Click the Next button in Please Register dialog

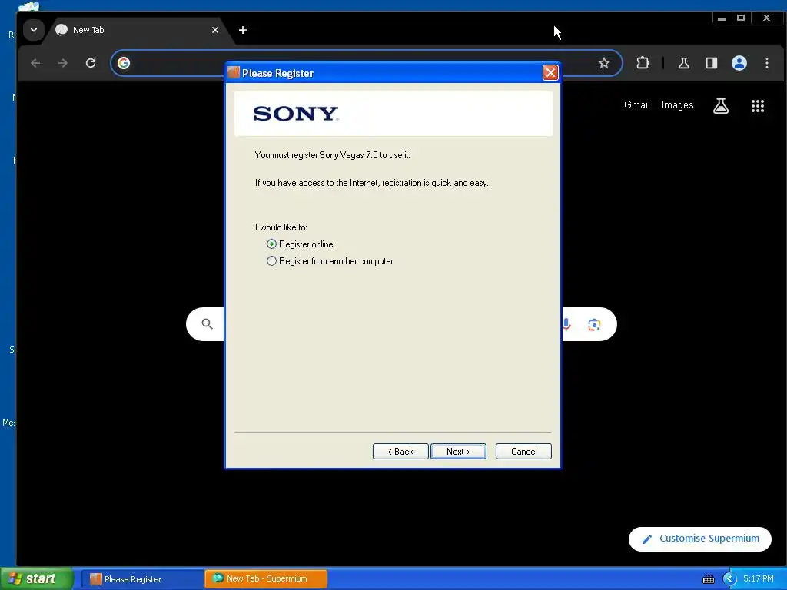coord(458,452)
